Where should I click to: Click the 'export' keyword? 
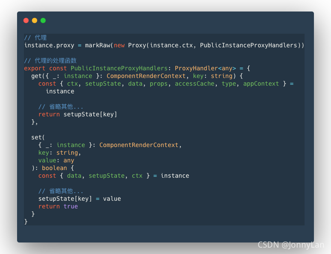(35, 68)
